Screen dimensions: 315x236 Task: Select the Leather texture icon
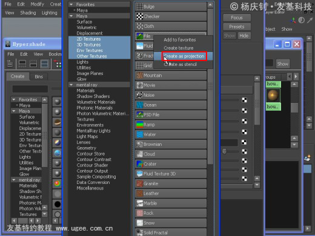coord(140,194)
